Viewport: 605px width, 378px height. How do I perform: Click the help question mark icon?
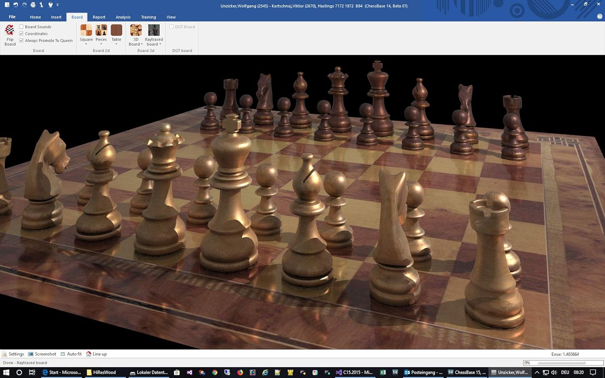click(x=599, y=17)
